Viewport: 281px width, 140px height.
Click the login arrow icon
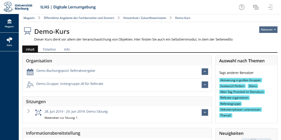pos(270,7)
